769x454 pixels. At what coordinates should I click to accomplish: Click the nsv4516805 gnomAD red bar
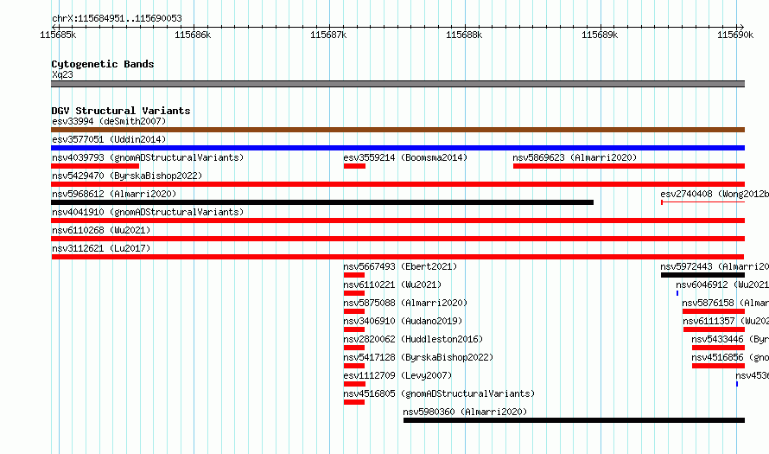coord(354,402)
